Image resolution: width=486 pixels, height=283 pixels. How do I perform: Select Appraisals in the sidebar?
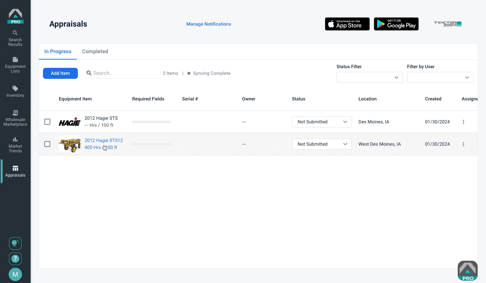pyautogui.click(x=15, y=171)
